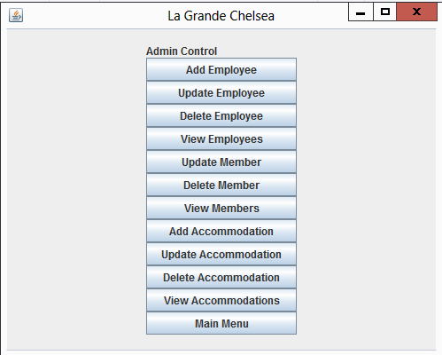Maximize the La Grande Chelsea window
The height and width of the screenshot is (355, 442).
click(x=385, y=12)
